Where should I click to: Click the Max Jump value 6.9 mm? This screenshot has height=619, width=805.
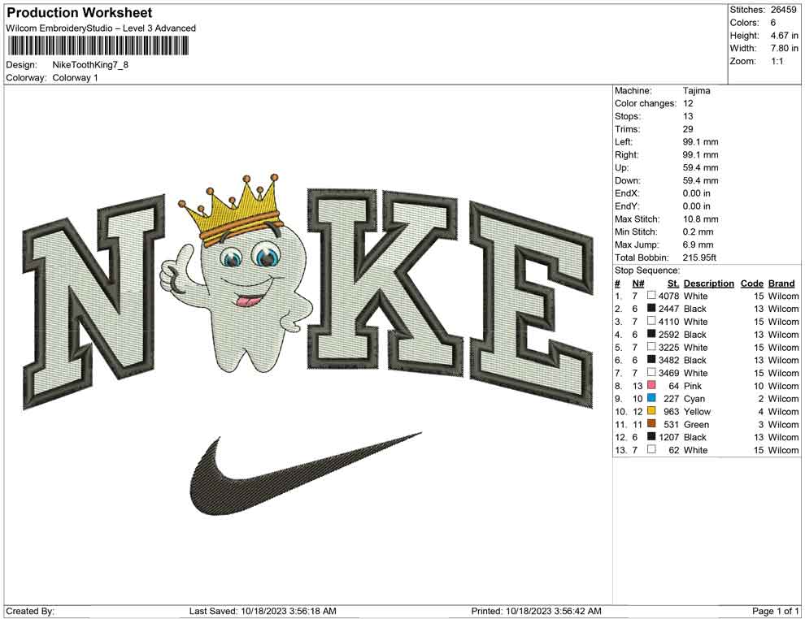[x=698, y=245]
